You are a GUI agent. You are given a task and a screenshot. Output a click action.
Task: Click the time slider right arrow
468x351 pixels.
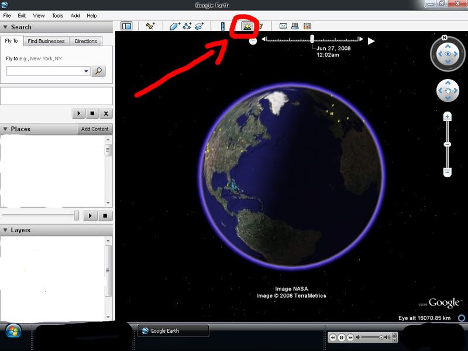(361, 39)
